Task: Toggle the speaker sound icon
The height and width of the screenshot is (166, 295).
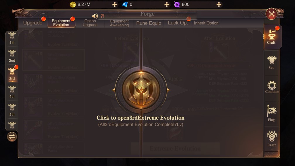Action: pos(95,16)
